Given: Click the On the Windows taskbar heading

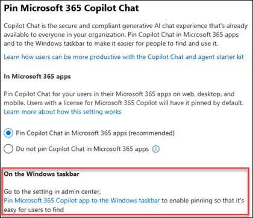Looking at the screenshot, I should [x=42, y=174].
